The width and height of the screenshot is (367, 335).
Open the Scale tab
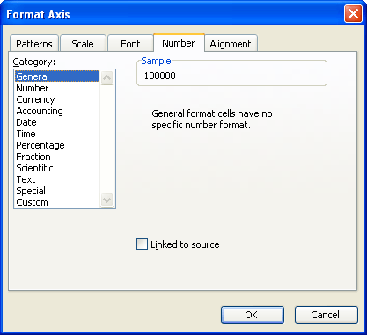pos(83,44)
